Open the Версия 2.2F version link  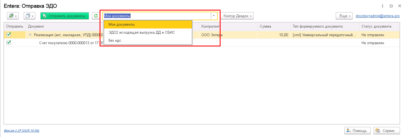[22, 130]
